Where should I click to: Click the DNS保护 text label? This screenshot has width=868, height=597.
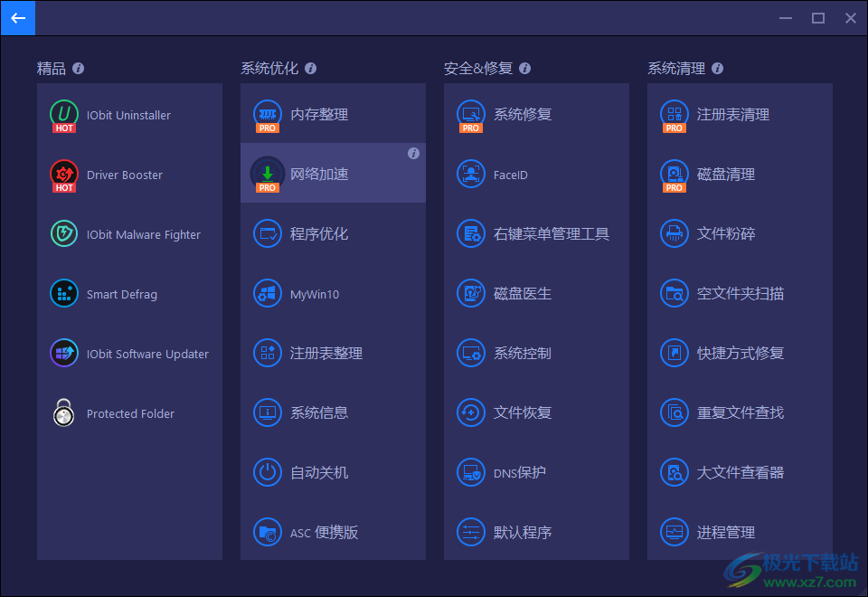tap(520, 472)
